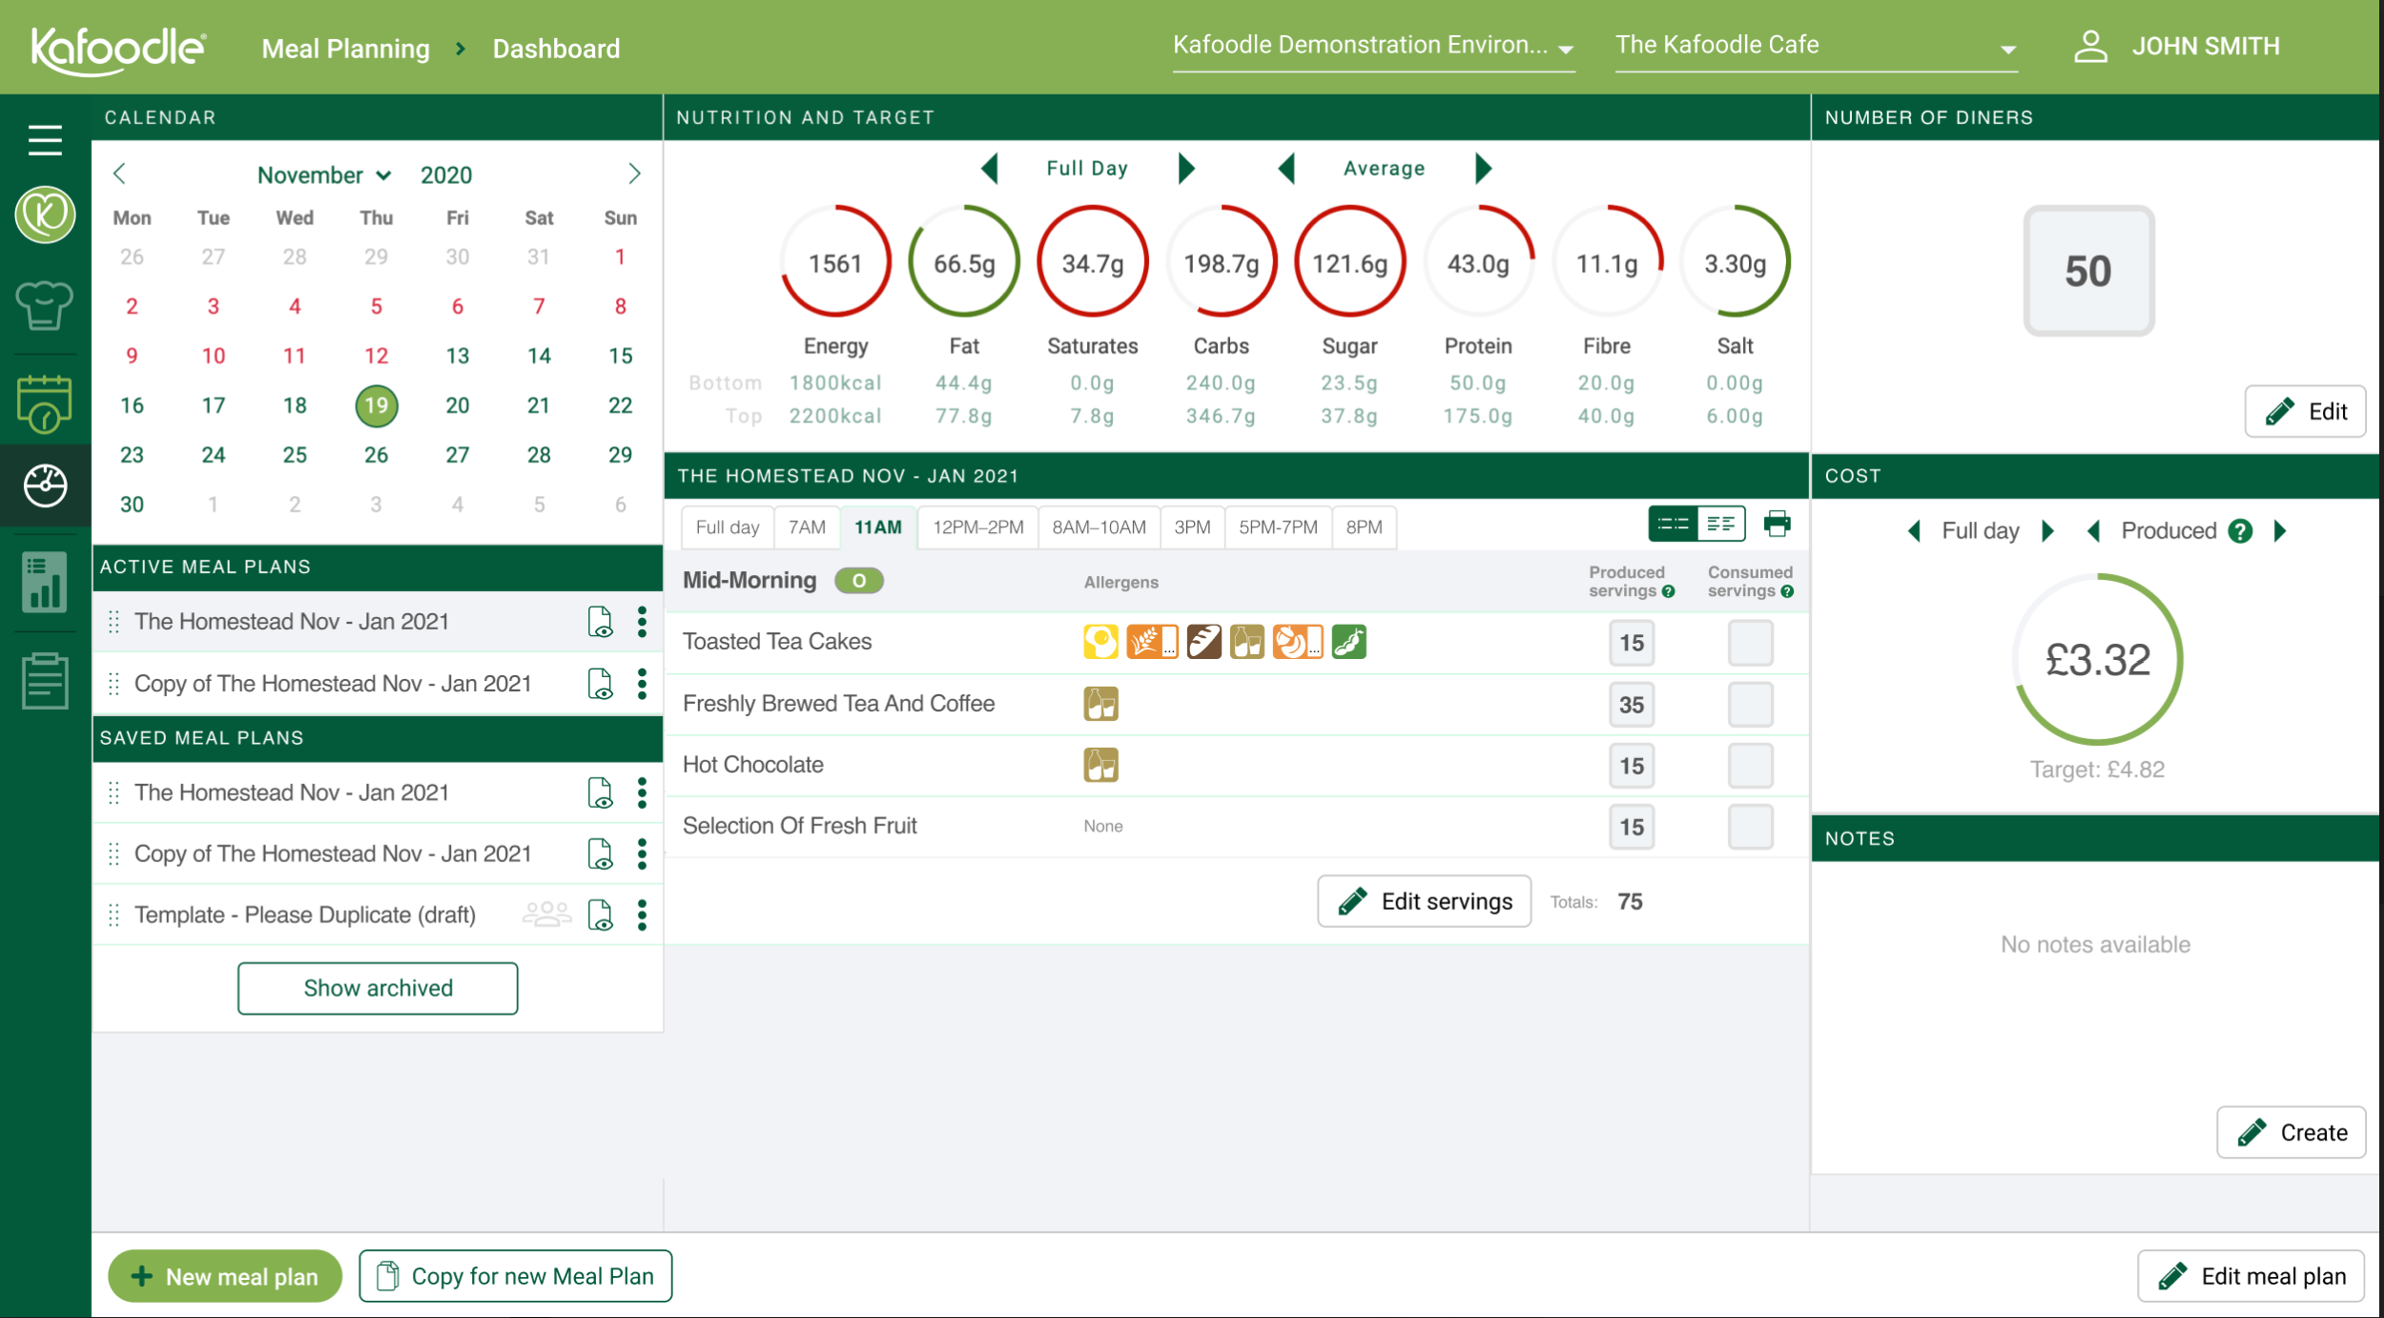Screen dimensions: 2384x1318
Task: Click the shared users icon on Template plan
Action: pyautogui.click(x=546, y=915)
